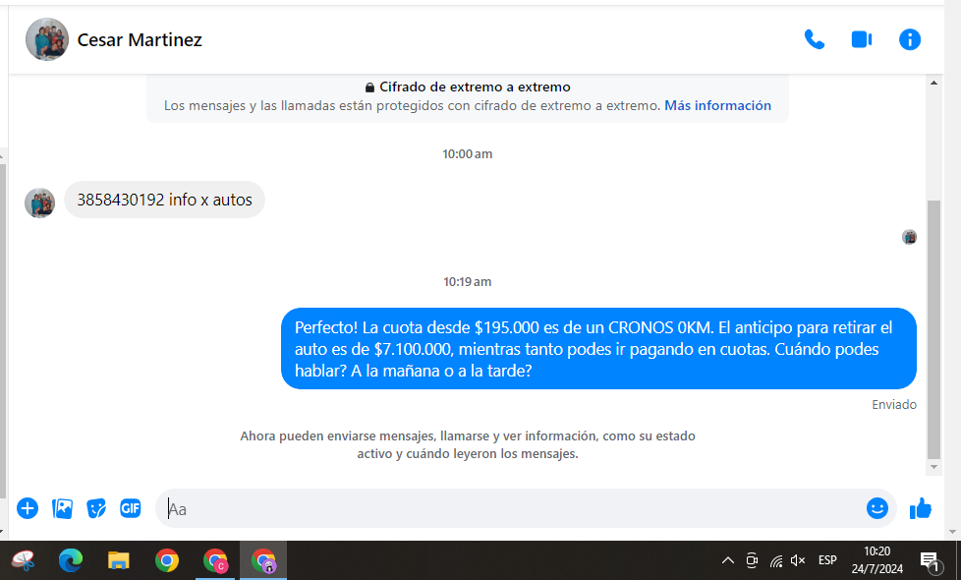The width and height of the screenshot is (961, 580).
Task: Click the Más información link
Action: click(x=717, y=105)
